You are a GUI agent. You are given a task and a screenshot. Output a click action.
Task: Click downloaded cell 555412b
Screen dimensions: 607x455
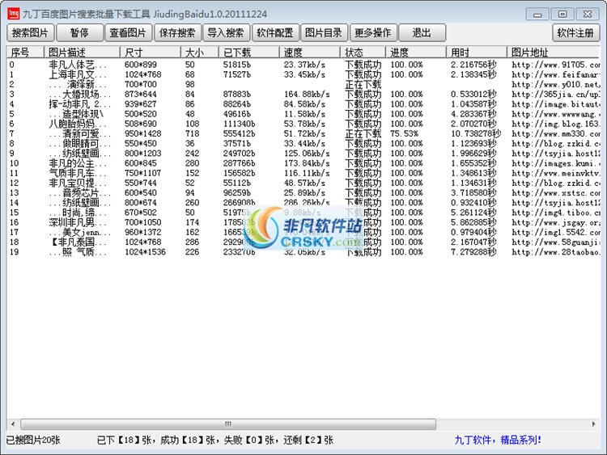click(240, 133)
